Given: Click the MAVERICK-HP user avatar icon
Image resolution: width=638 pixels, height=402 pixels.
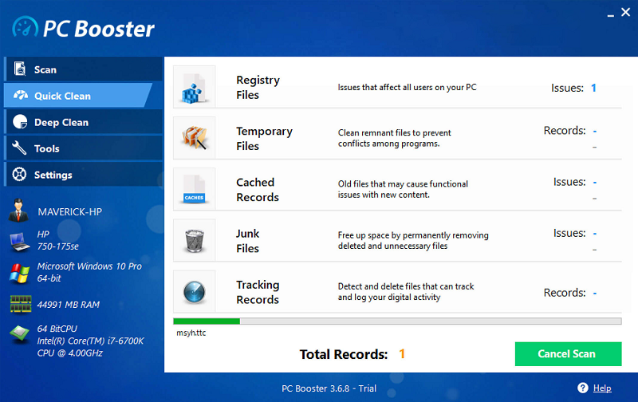Looking at the screenshot, I should click(x=18, y=211).
